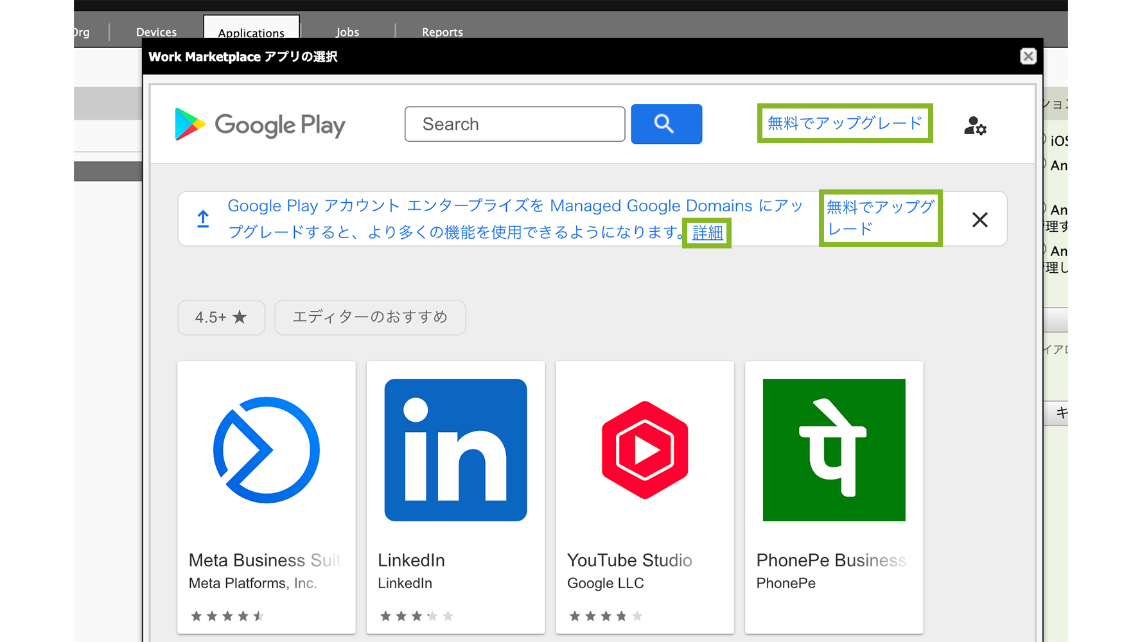Open the Meta Business Suite app icon
Screen dimensions: 1142x642
267,450
